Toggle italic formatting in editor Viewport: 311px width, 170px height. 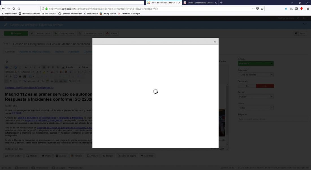click(30, 67)
